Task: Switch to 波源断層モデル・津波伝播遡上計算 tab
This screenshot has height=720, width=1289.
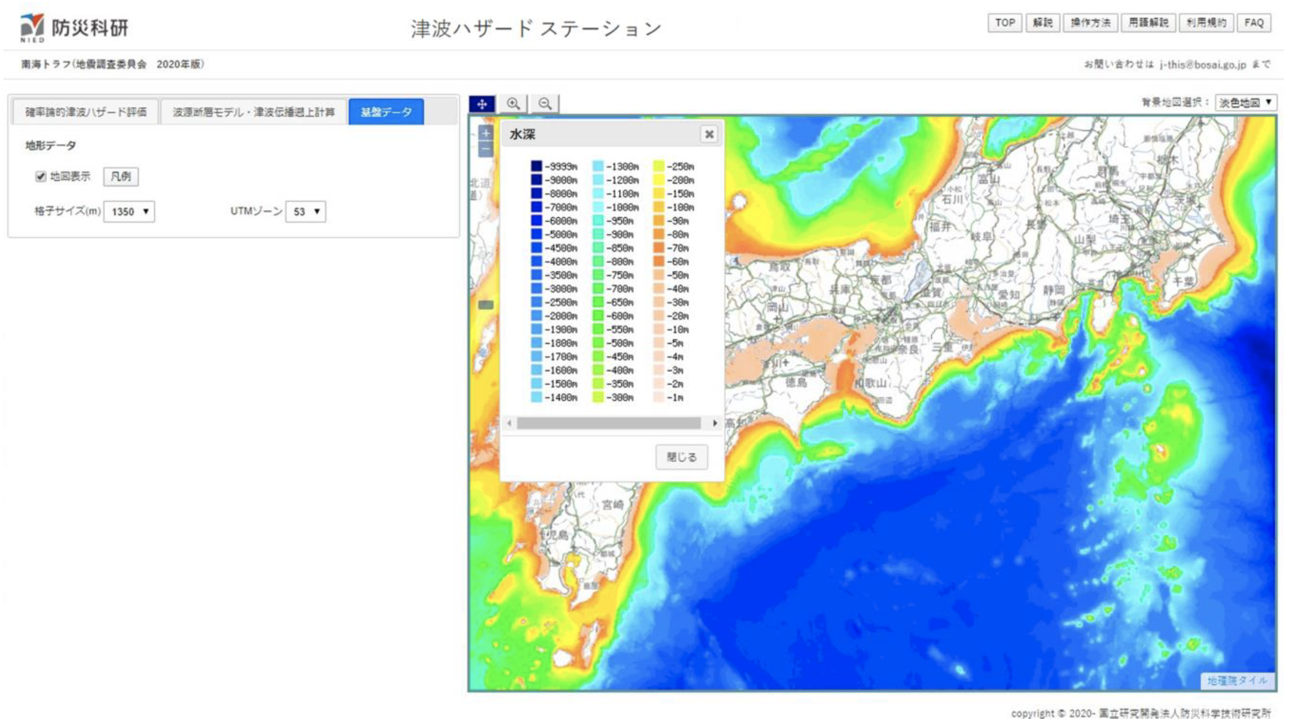Action: click(x=253, y=112)
